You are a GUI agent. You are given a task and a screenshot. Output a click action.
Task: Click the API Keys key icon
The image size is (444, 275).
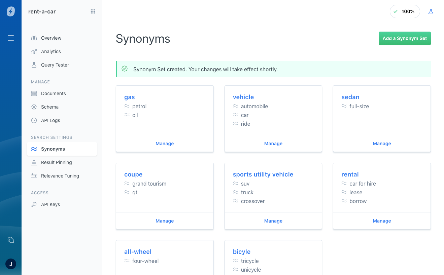(34, 204)
